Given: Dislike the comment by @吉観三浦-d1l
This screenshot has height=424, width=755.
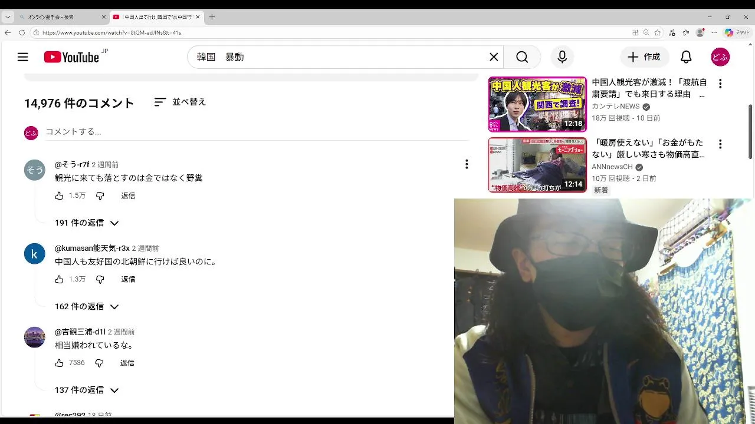Looking at the screenshot, I should tap(99, 363).
